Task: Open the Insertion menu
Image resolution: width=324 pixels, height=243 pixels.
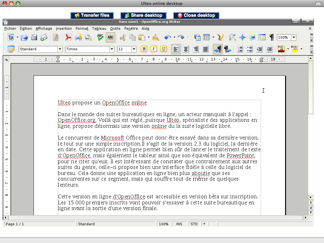Action: click(x=64, y=28)
